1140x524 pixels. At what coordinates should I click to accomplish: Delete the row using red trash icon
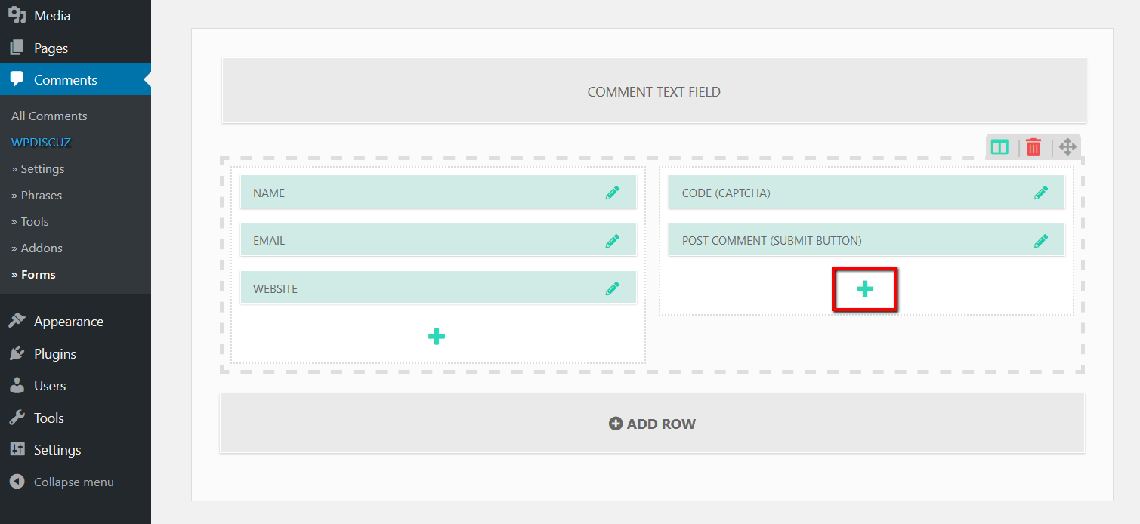pos(1033,147)
